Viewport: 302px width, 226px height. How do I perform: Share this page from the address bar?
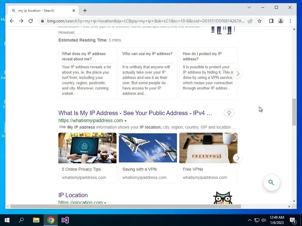click(250, 21)
